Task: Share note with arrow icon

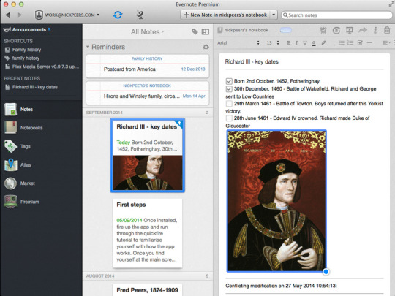Action: (x=363, y=30)
